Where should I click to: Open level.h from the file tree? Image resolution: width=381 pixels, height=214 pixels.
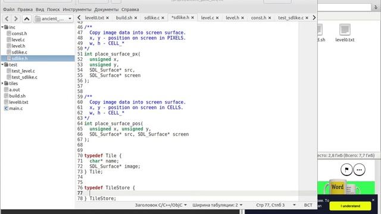pyautogui.click(x=18, y=46)
